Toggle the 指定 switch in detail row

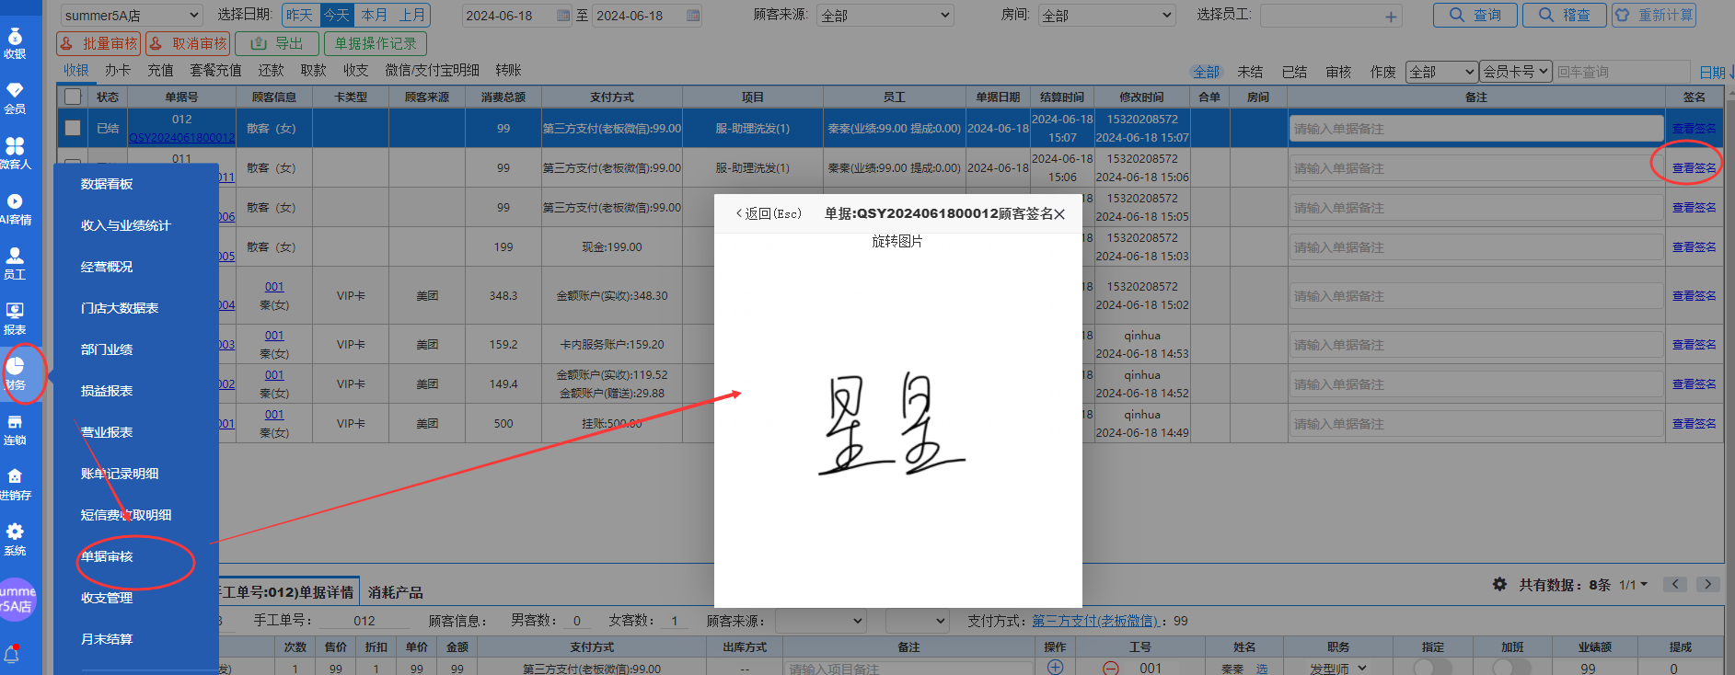point(1432,668)
